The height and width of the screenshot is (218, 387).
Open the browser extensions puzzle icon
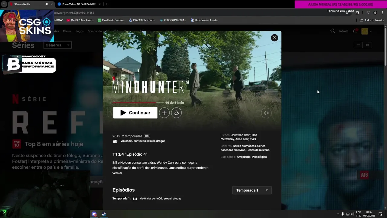click(357, 13)
